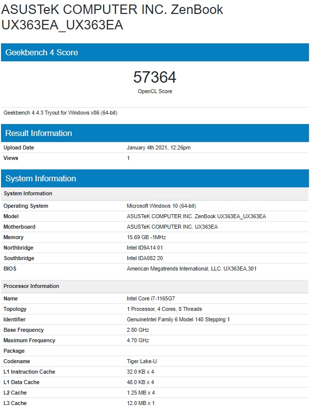Select the 12.0 MB x 1 value
The width and height of the screenshot is (310, 411).
(141, 404)
